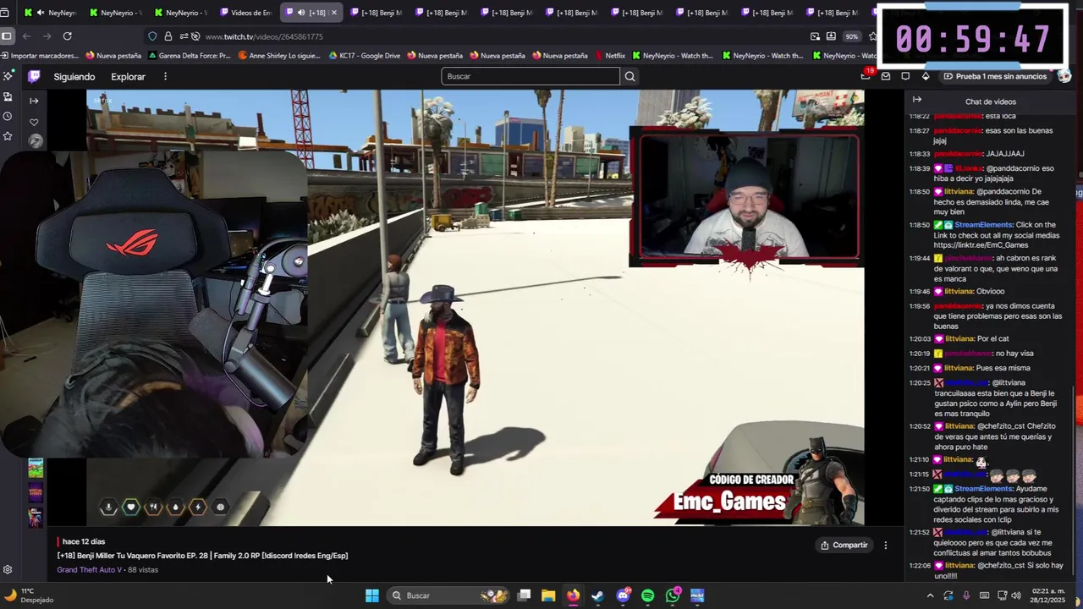Open the Explorar navigation item

click(128, 76)
